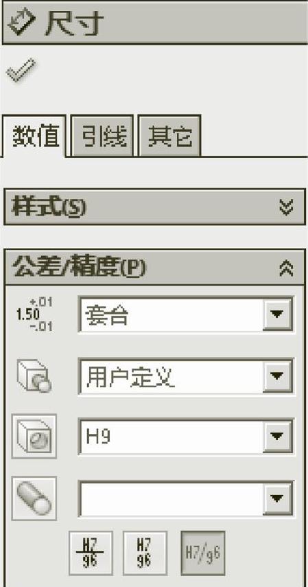Select the stacked-without-line H7 g6 display style

(x=145, y=553)
